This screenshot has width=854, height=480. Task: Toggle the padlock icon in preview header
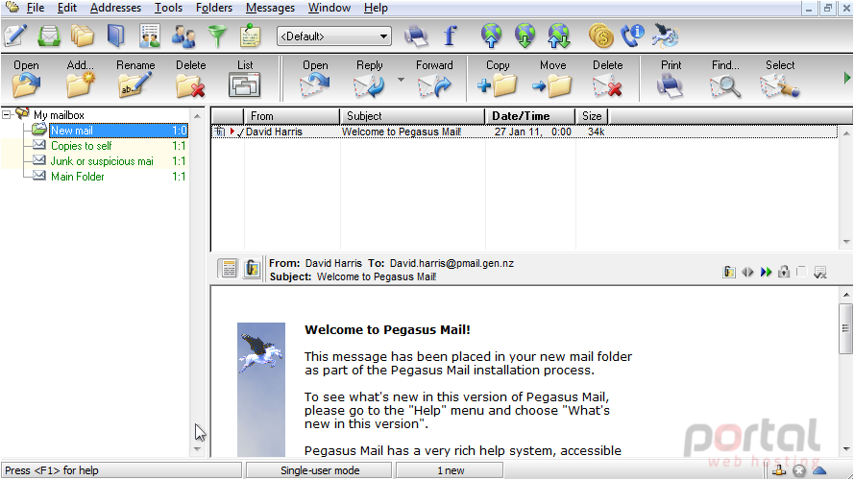[784, 271]
